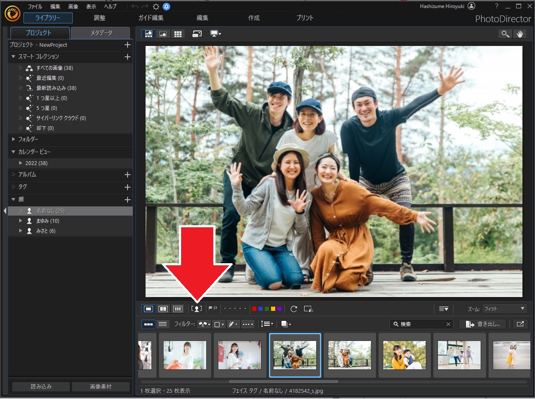535x399 pixels.
Task: Click the 読み込み import button
Action: tap(41, 386)
